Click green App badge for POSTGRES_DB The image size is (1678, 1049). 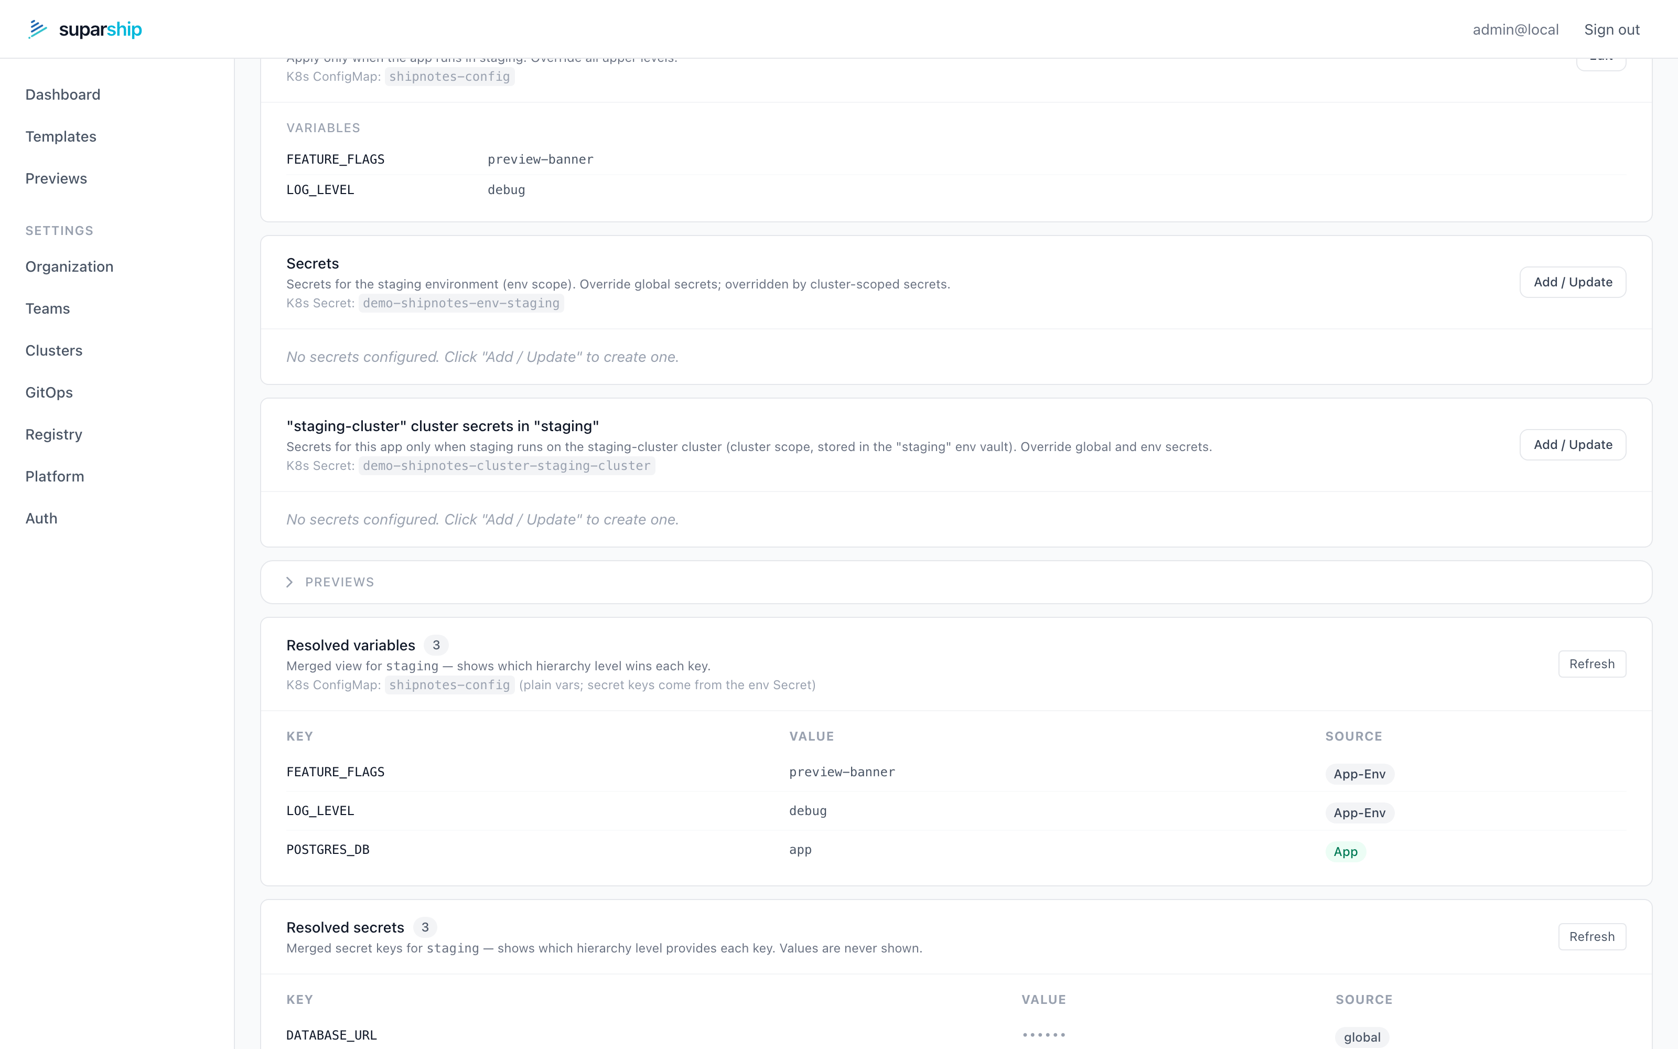point(1345,851)
